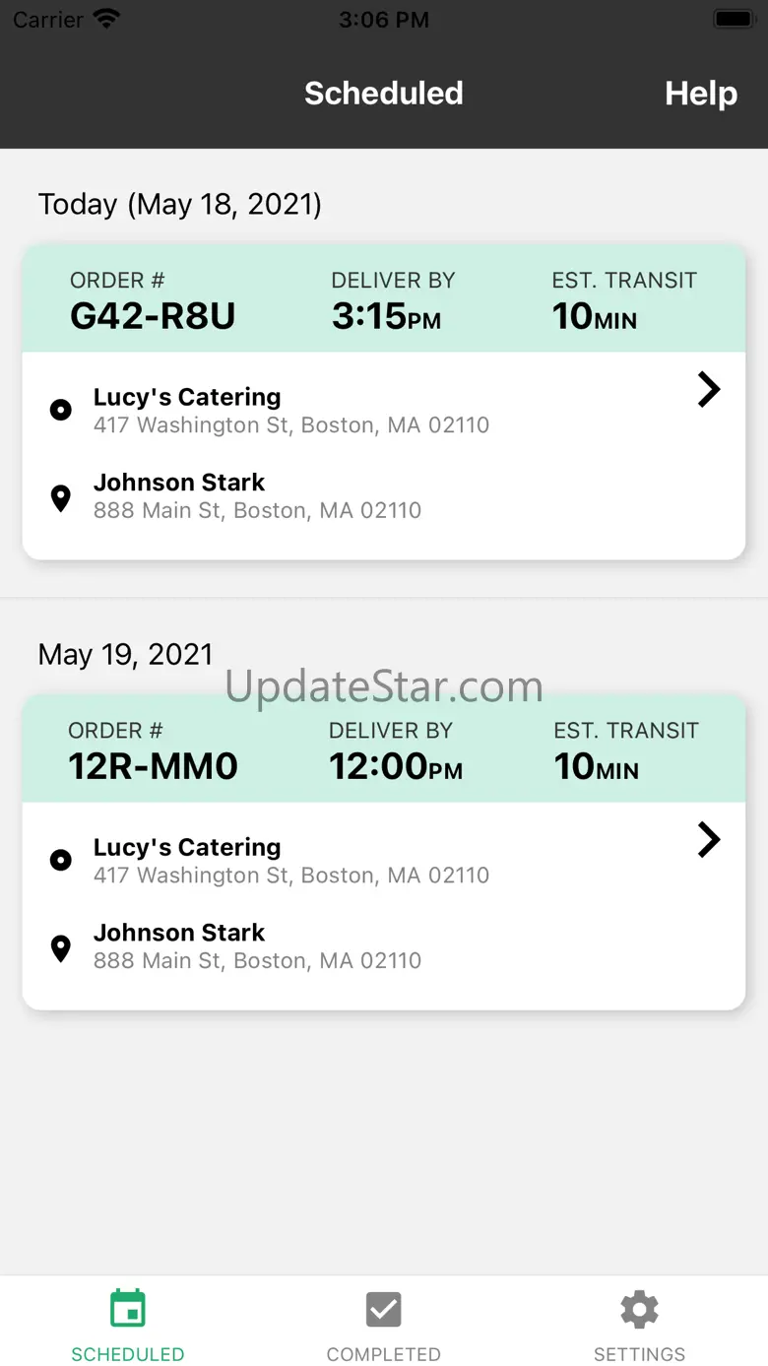Tap drop-off pin icon for order G42-R8U
The image size is (768, 1366).
pos(61,497)
